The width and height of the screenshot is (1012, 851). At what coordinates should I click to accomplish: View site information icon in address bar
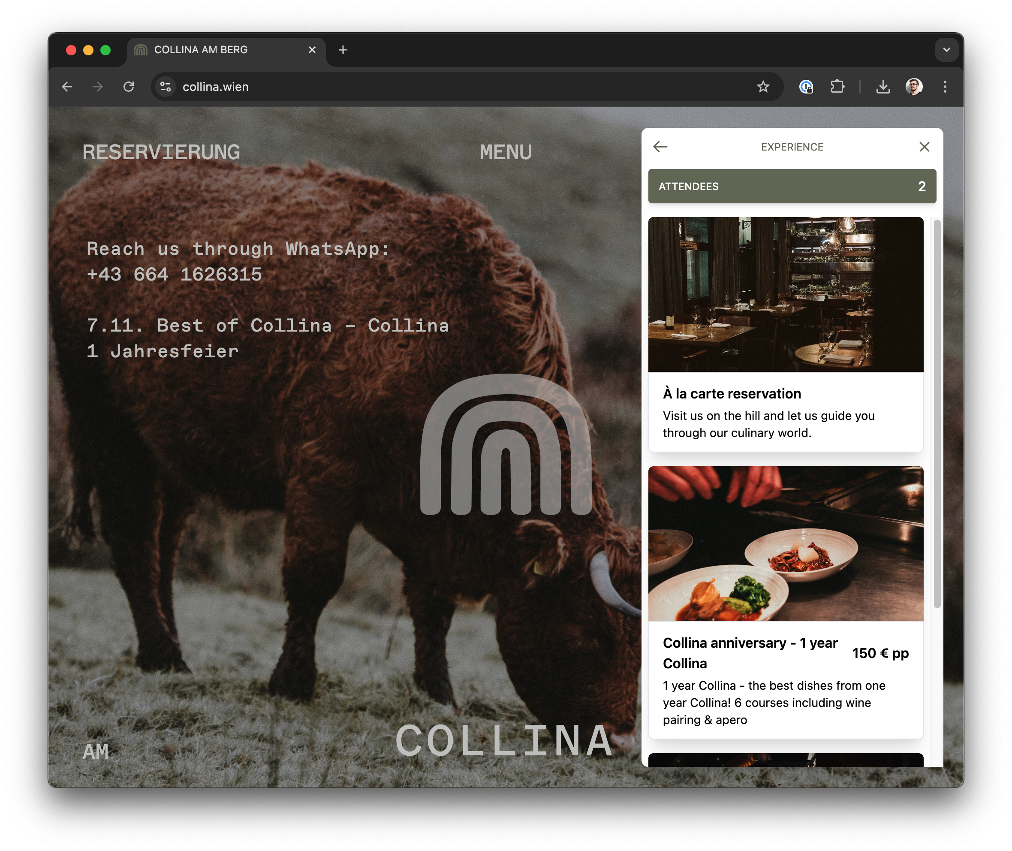[166, 87]
